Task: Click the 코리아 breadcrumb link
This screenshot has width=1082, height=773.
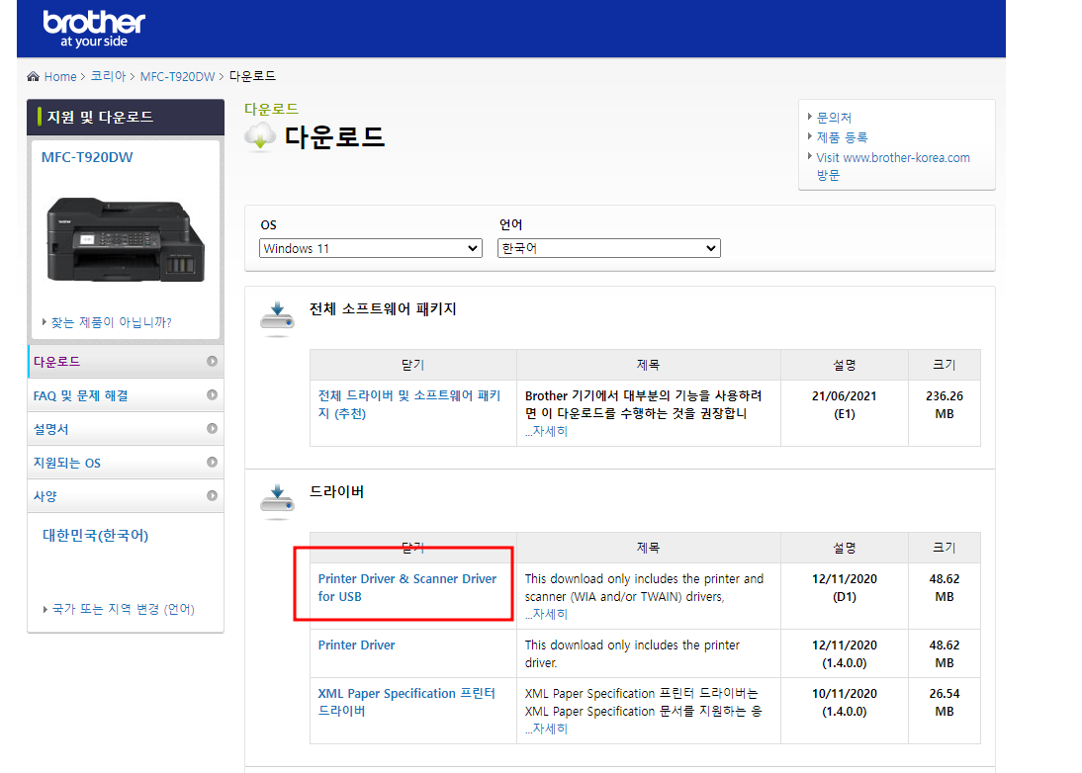Action: tap(109, 76)
